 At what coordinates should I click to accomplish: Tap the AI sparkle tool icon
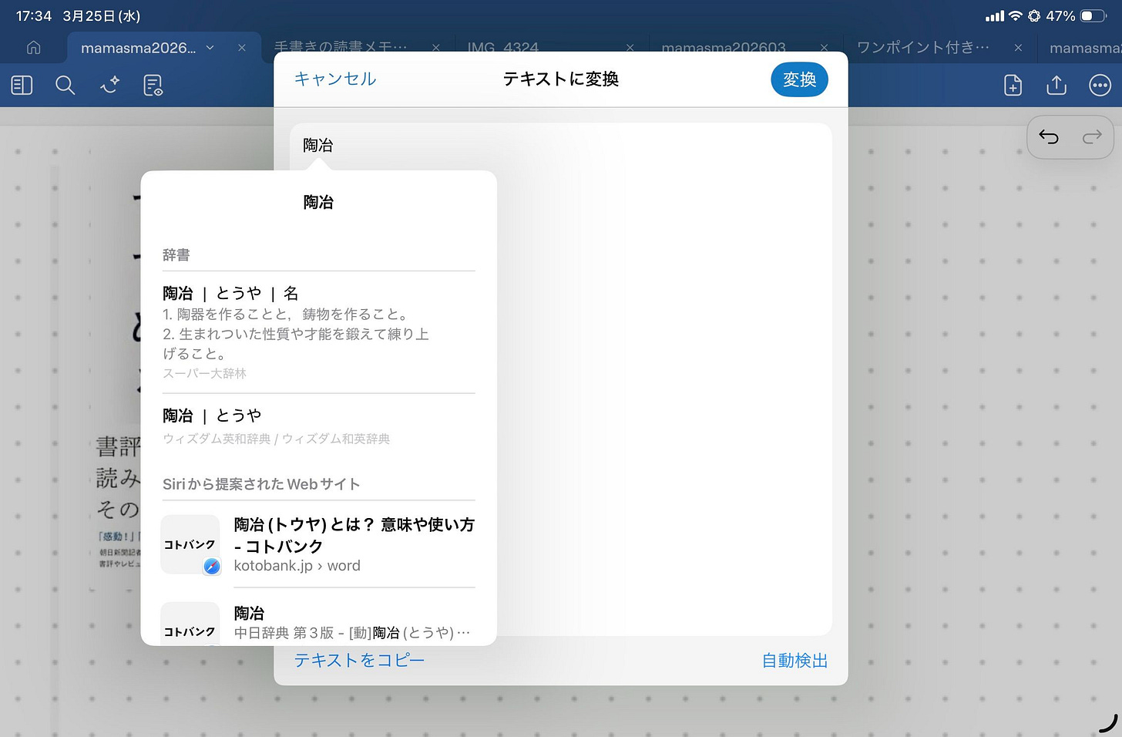pyautogui.click(x=109, y=85)
